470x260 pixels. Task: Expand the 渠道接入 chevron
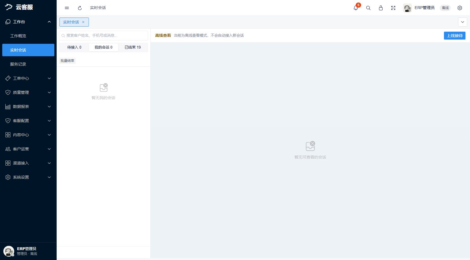tap(49, 163)
